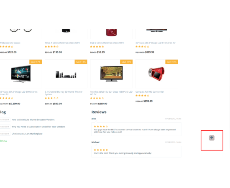Open the Smart TV product image
The width and height of the screenshot is (230, 188).
tap(21, 74)
